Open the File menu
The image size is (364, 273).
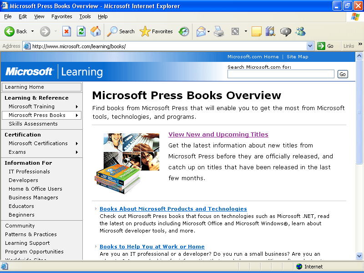click(8, 16)
